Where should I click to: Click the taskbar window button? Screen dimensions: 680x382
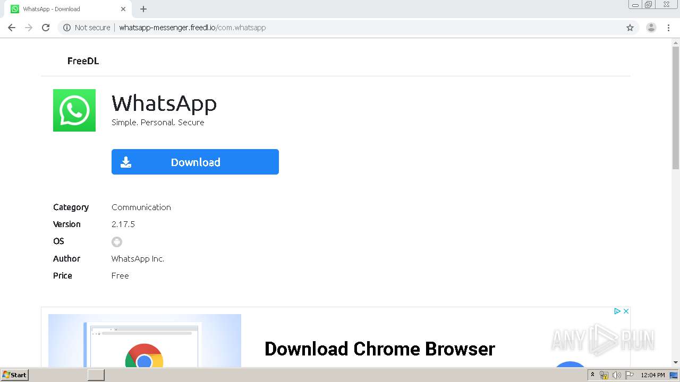(96, 375)
